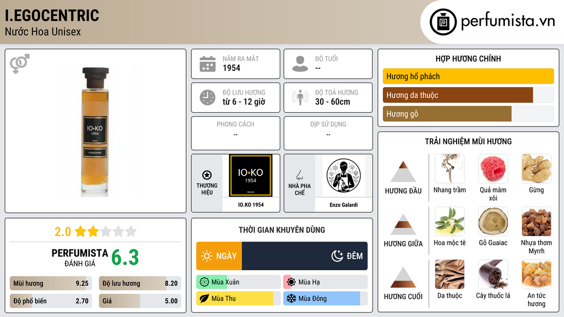Click the person icon beside Độ tuổi
The height and width of the screenshot is (317, 564).
300,64
